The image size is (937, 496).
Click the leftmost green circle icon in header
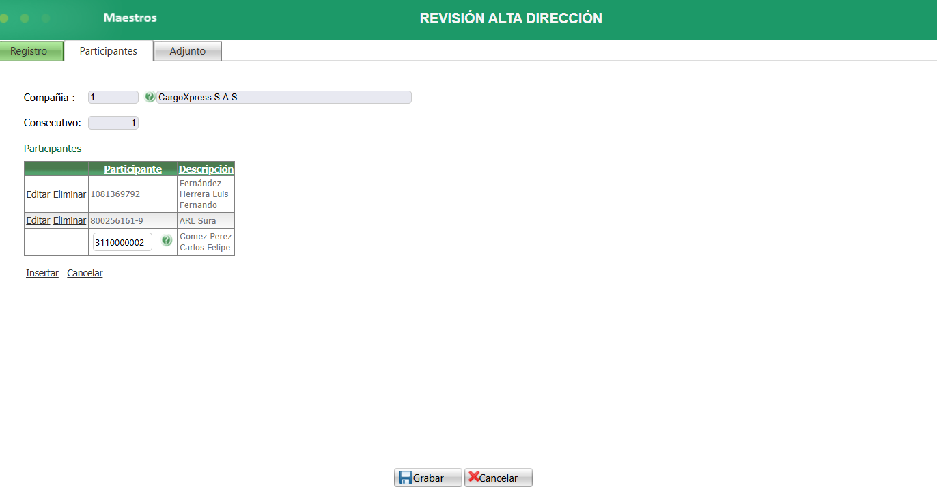click(x=4, y=19)
